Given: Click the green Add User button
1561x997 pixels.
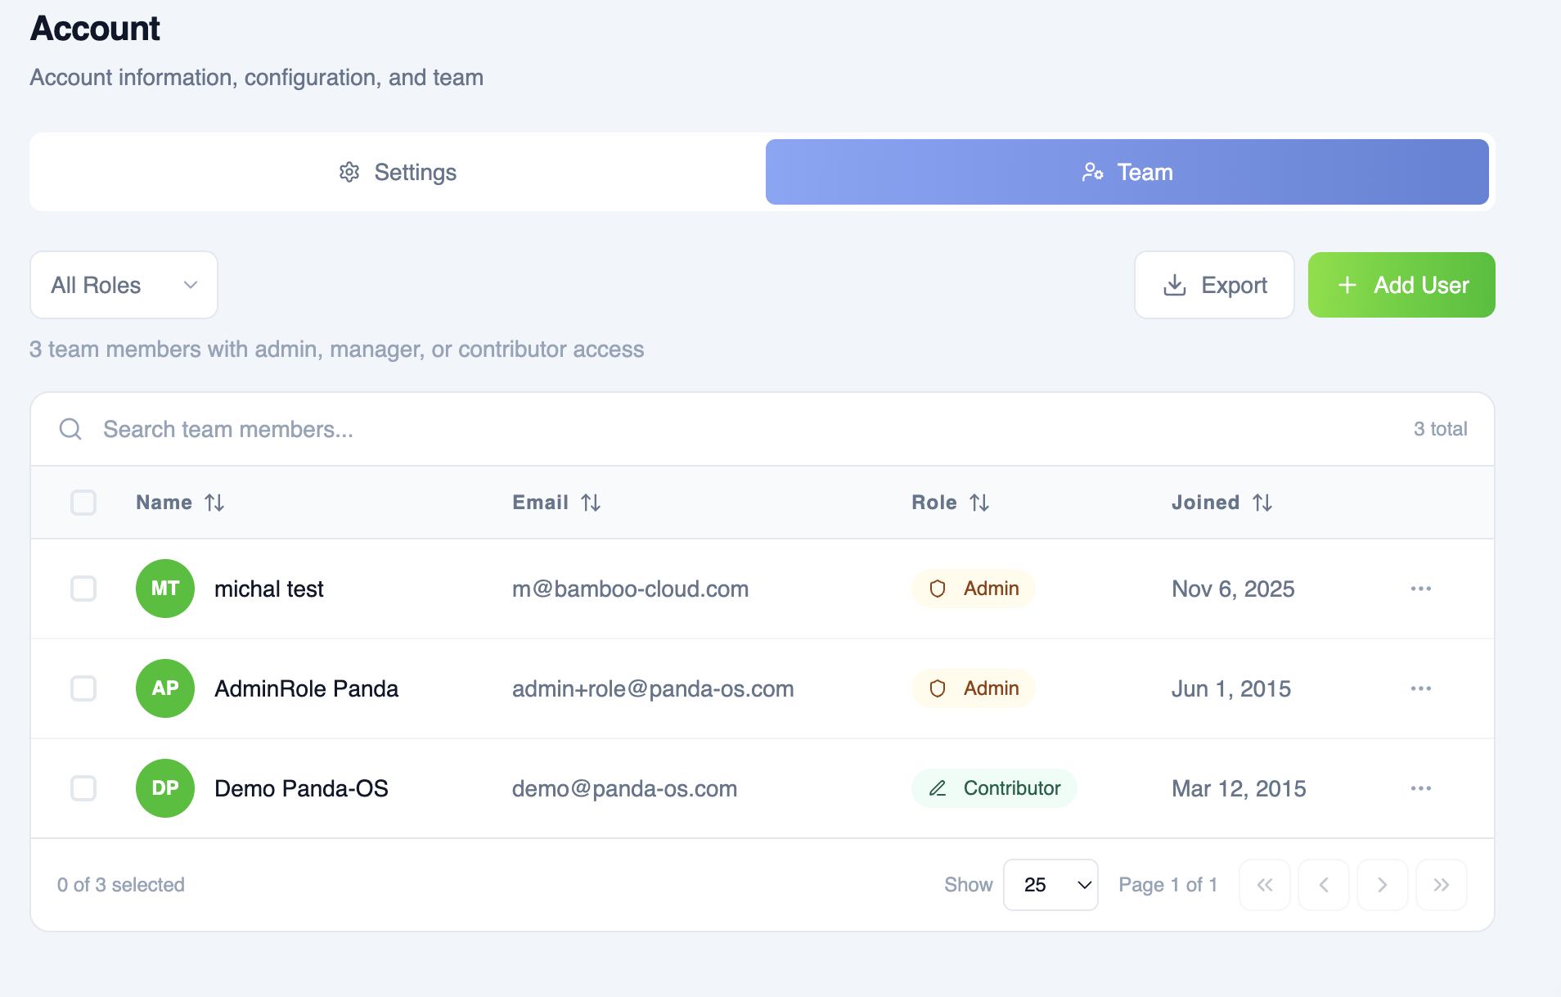Looking at the screenshot, I should click(x=1401, y=285).
